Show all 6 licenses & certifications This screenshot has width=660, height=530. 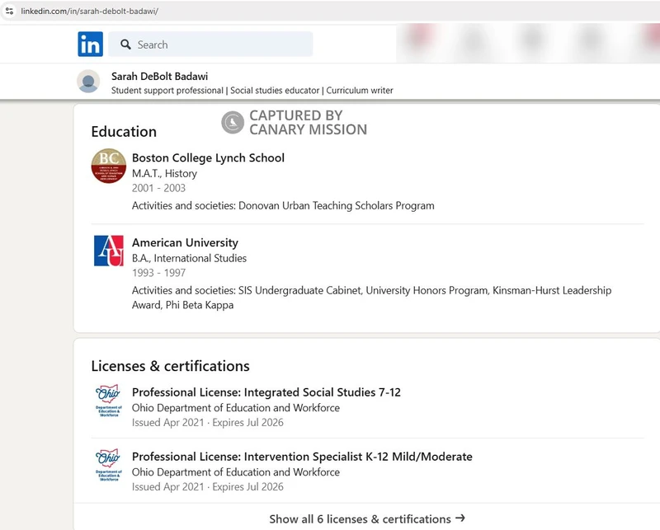(367, 519)
